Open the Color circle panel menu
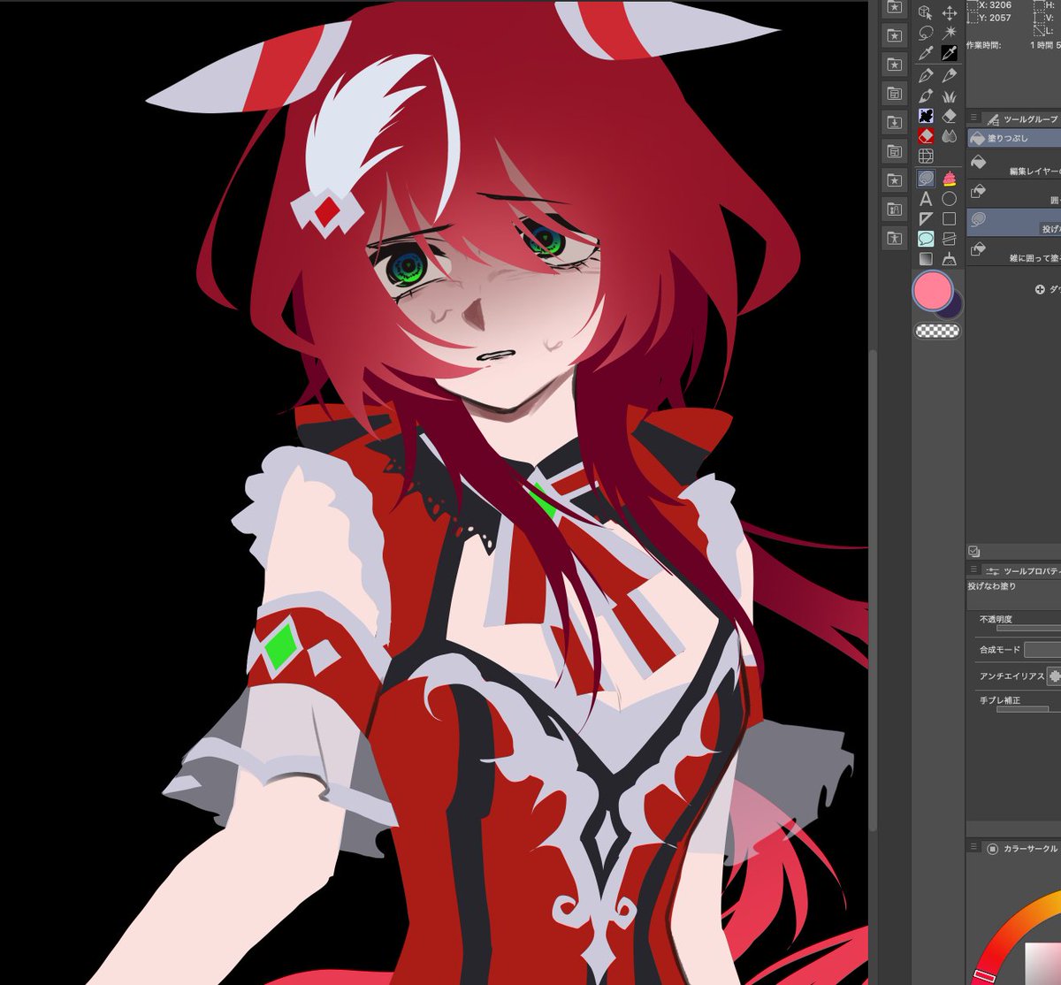Image resolution: width=1061 pixels, height=985 pixels. [x=973, y=848]
